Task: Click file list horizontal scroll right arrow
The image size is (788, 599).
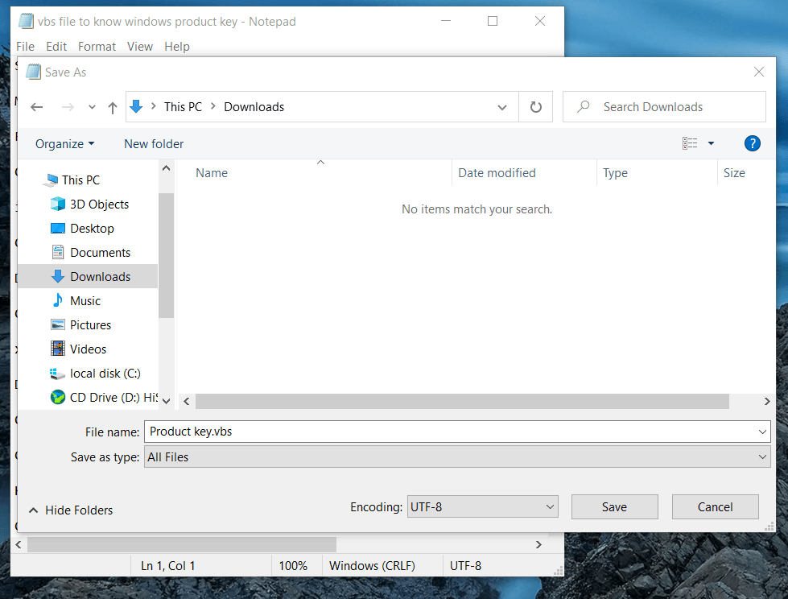Action: (x=767, y=401)
